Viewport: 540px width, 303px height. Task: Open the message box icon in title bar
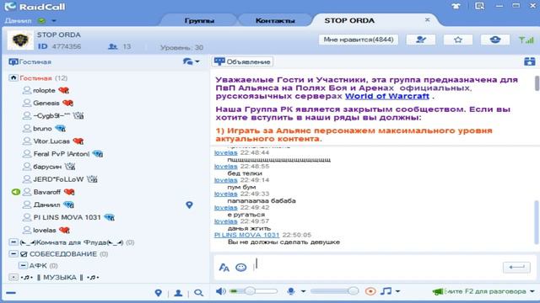pyautogui.click(x=479, y=6)
